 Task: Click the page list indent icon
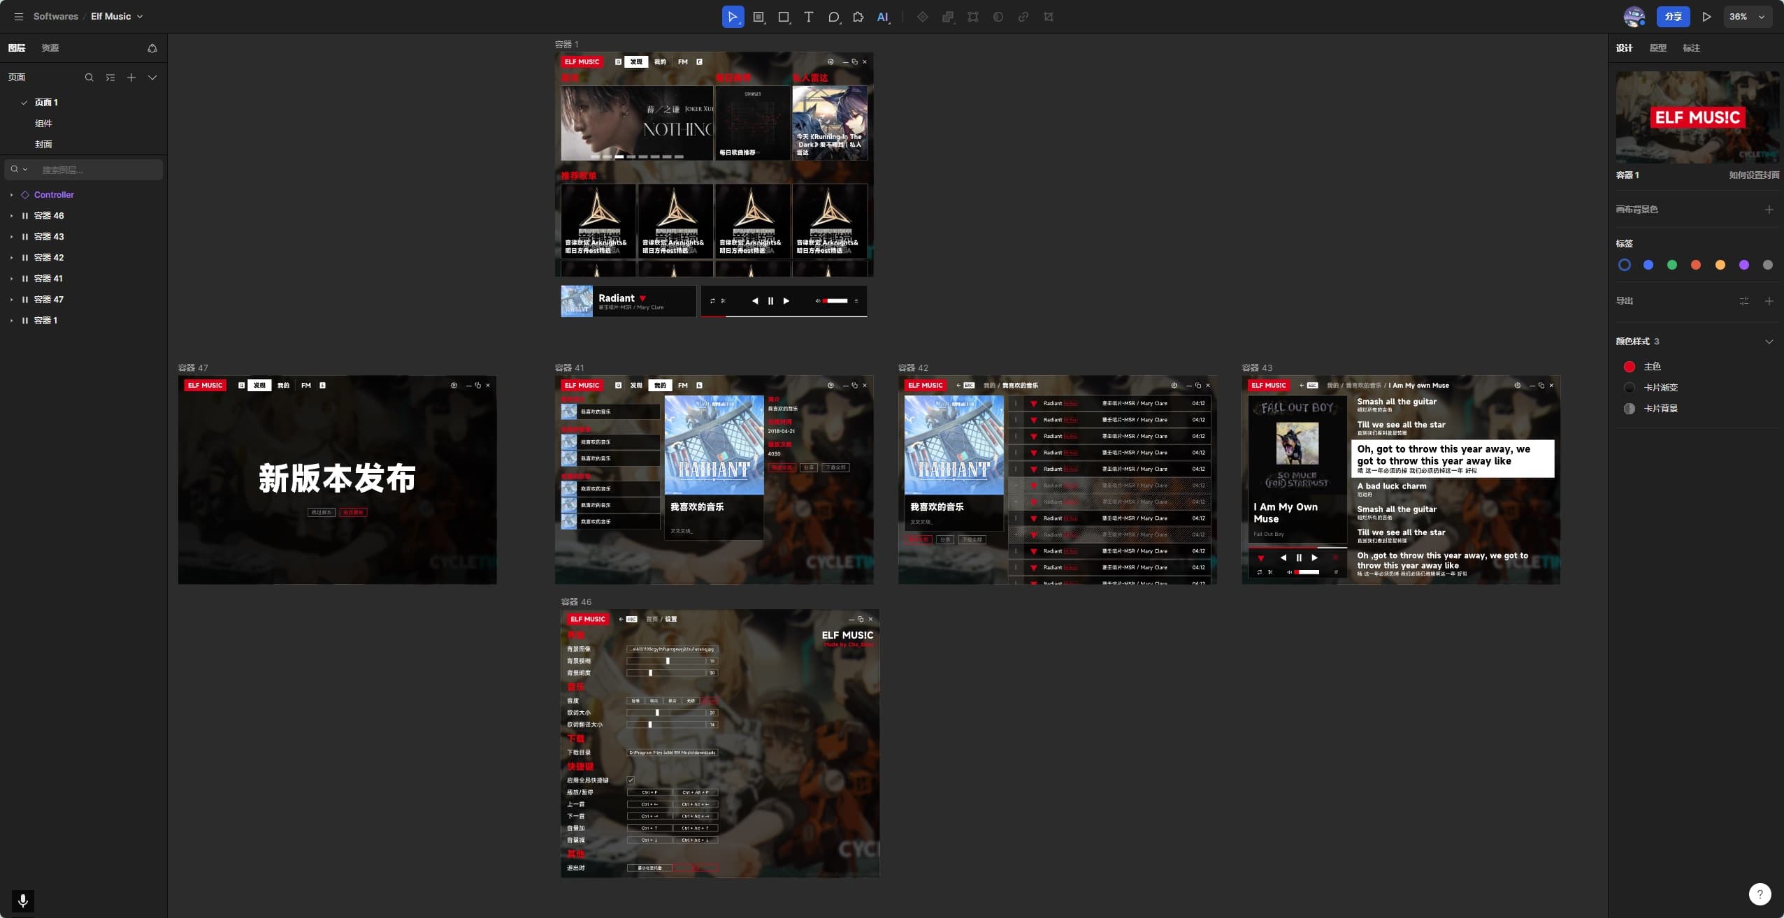(x=110, y=78)
